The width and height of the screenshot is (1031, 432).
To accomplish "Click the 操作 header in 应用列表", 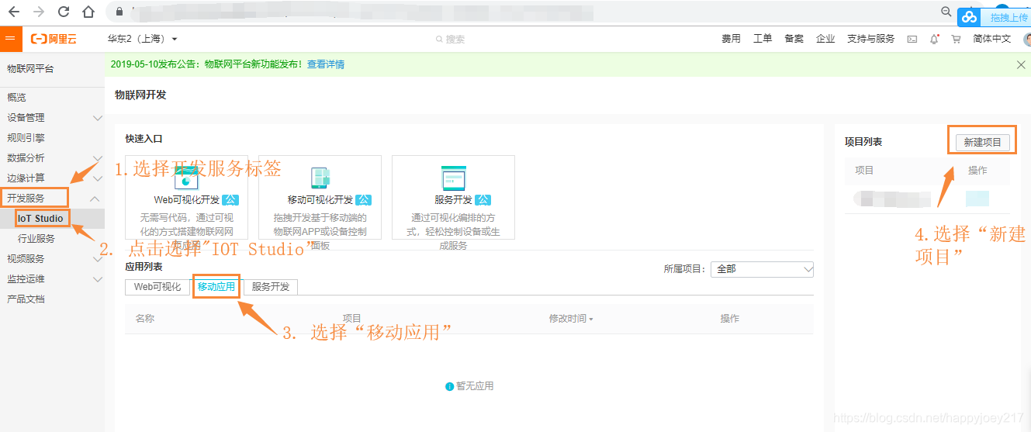I will click(x=729, y=319).
